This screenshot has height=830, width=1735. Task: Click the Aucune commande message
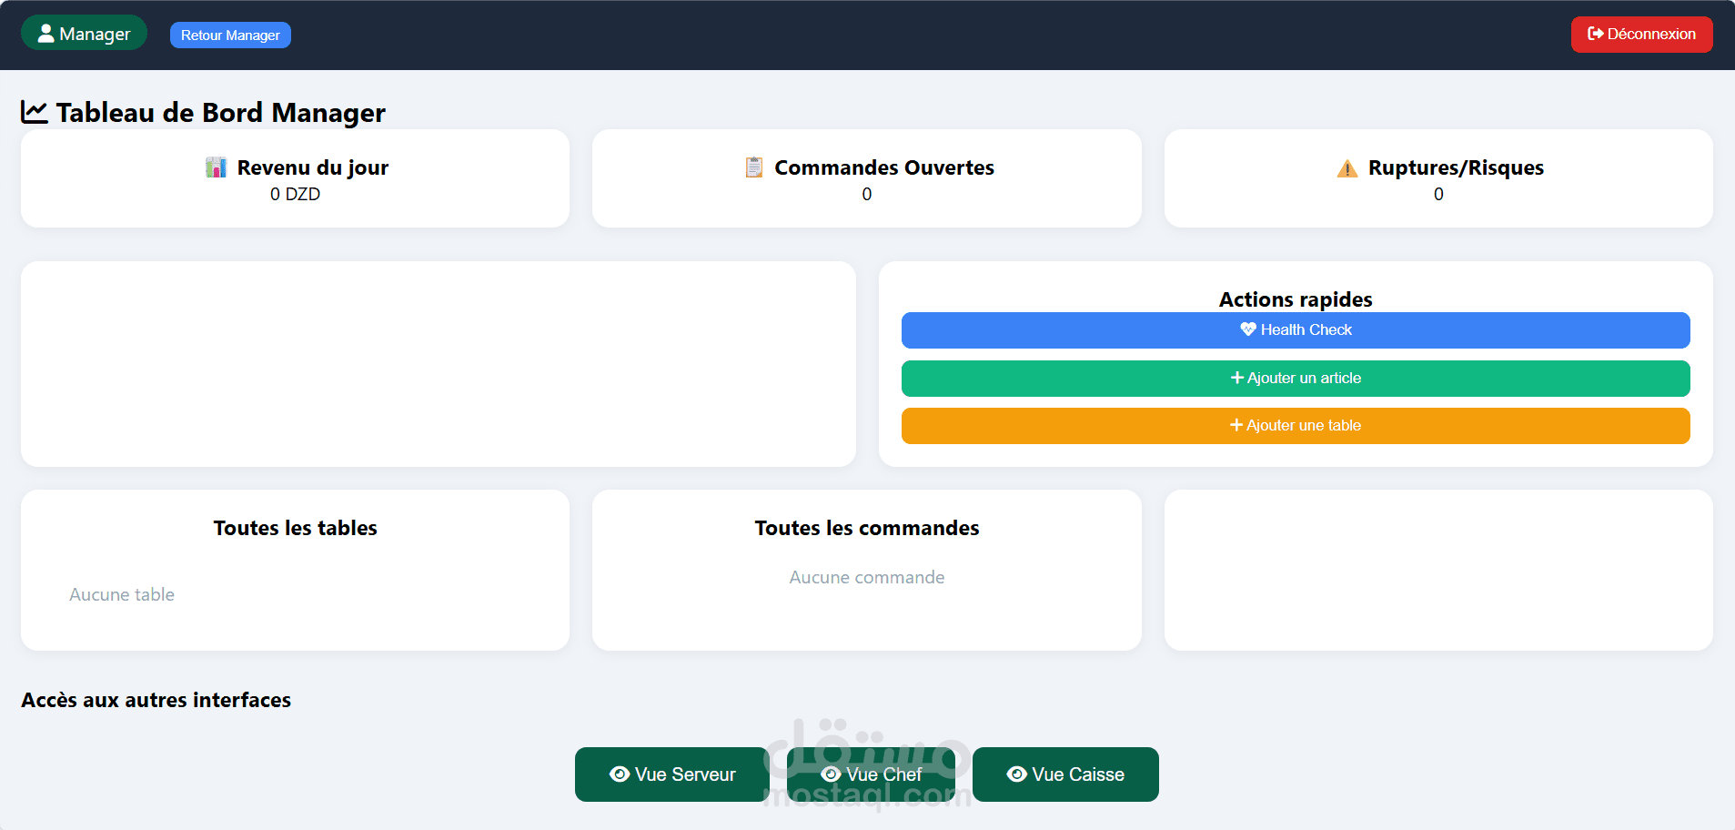866,577
